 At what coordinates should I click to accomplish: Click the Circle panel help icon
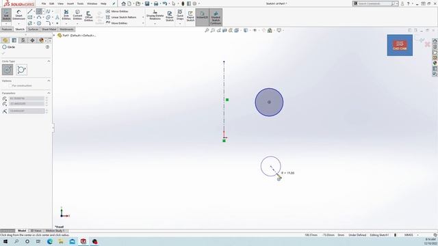point(47,47)
